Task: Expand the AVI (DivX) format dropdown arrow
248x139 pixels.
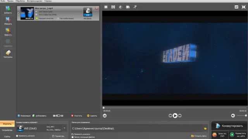Action: tap(65, 128)
